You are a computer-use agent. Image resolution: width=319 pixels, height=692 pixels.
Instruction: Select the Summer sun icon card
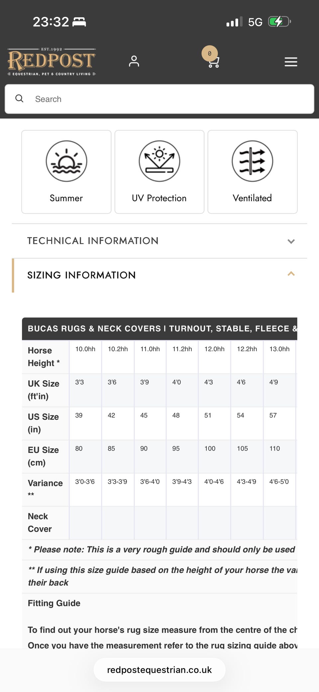(66, 172)
